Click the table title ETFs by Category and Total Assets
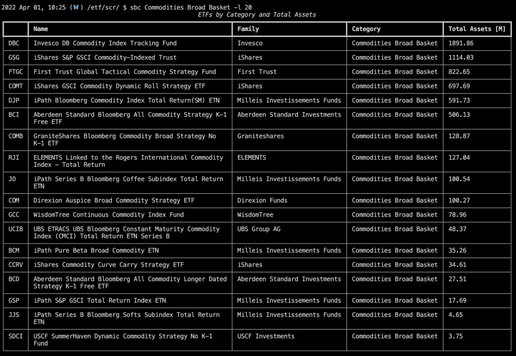516x356 pixels. pyautogui.click(x=257, y=15)
